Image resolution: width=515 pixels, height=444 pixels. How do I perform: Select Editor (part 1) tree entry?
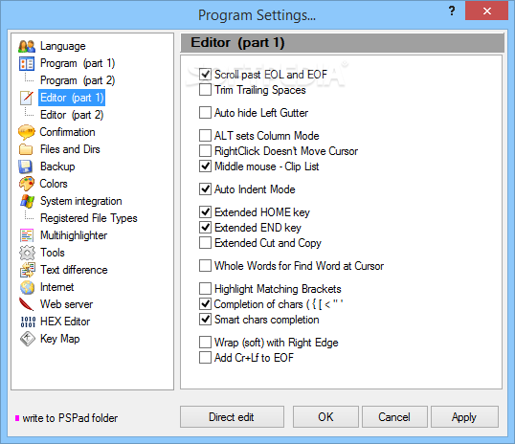click(72, 98)
